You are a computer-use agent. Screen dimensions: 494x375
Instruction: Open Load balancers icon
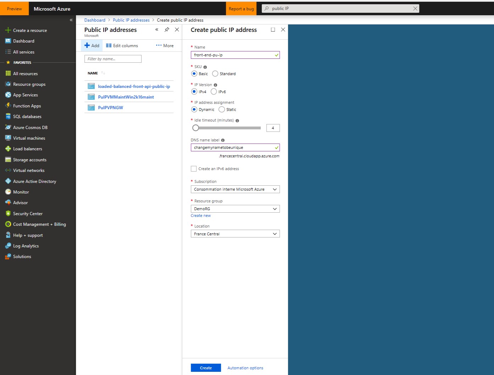8,149
